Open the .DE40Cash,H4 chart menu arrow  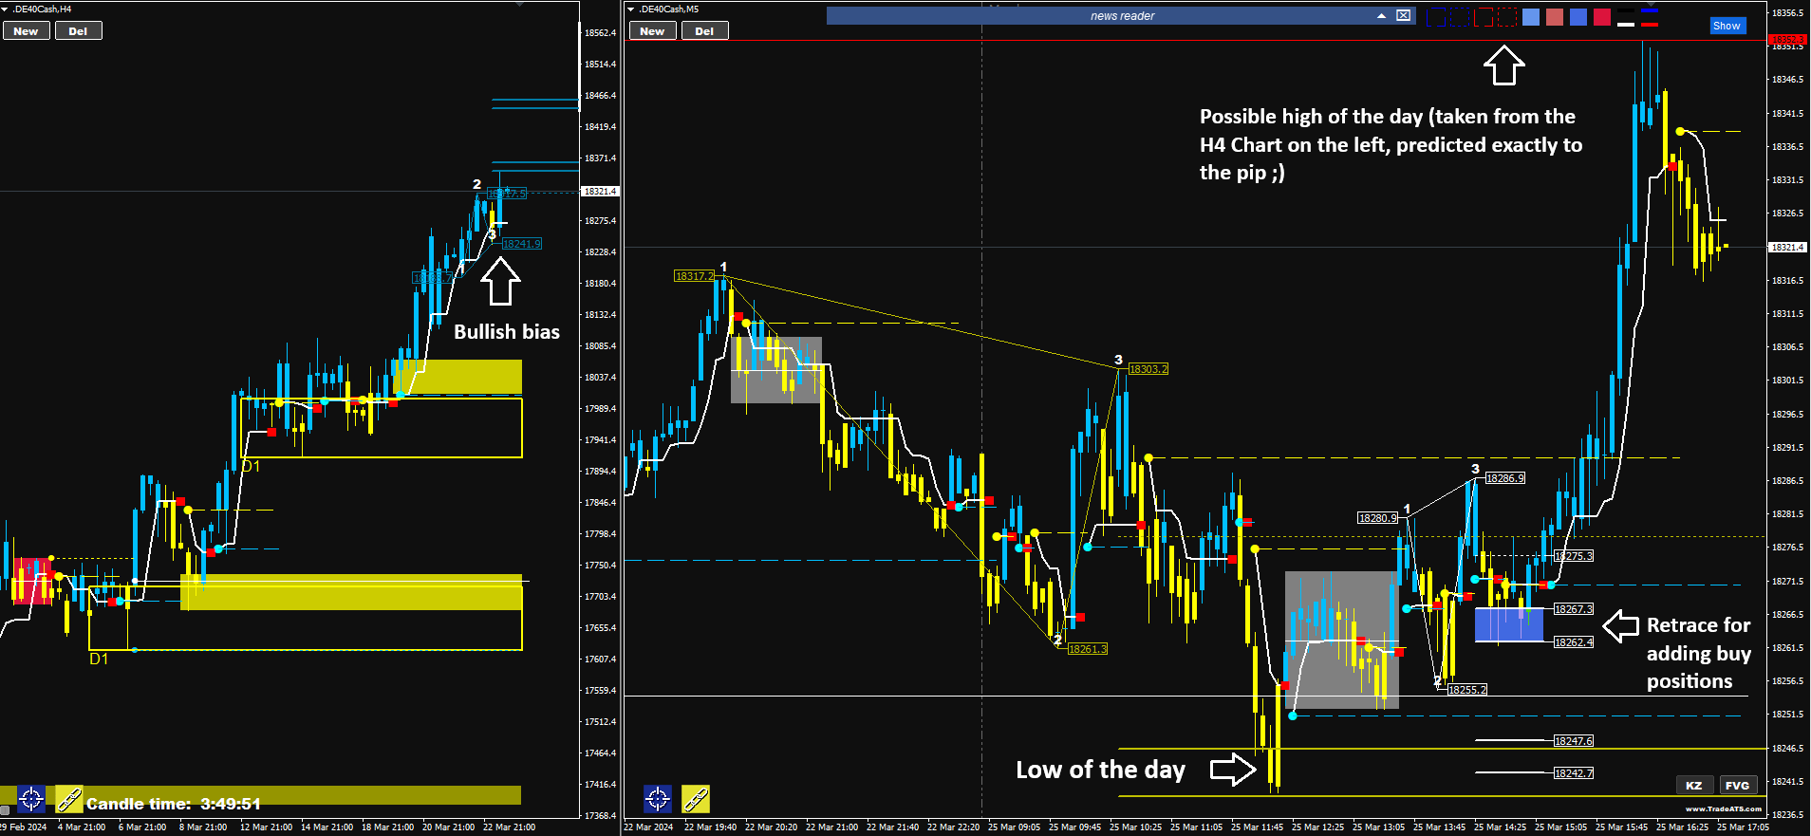click(x=5, y=9)
